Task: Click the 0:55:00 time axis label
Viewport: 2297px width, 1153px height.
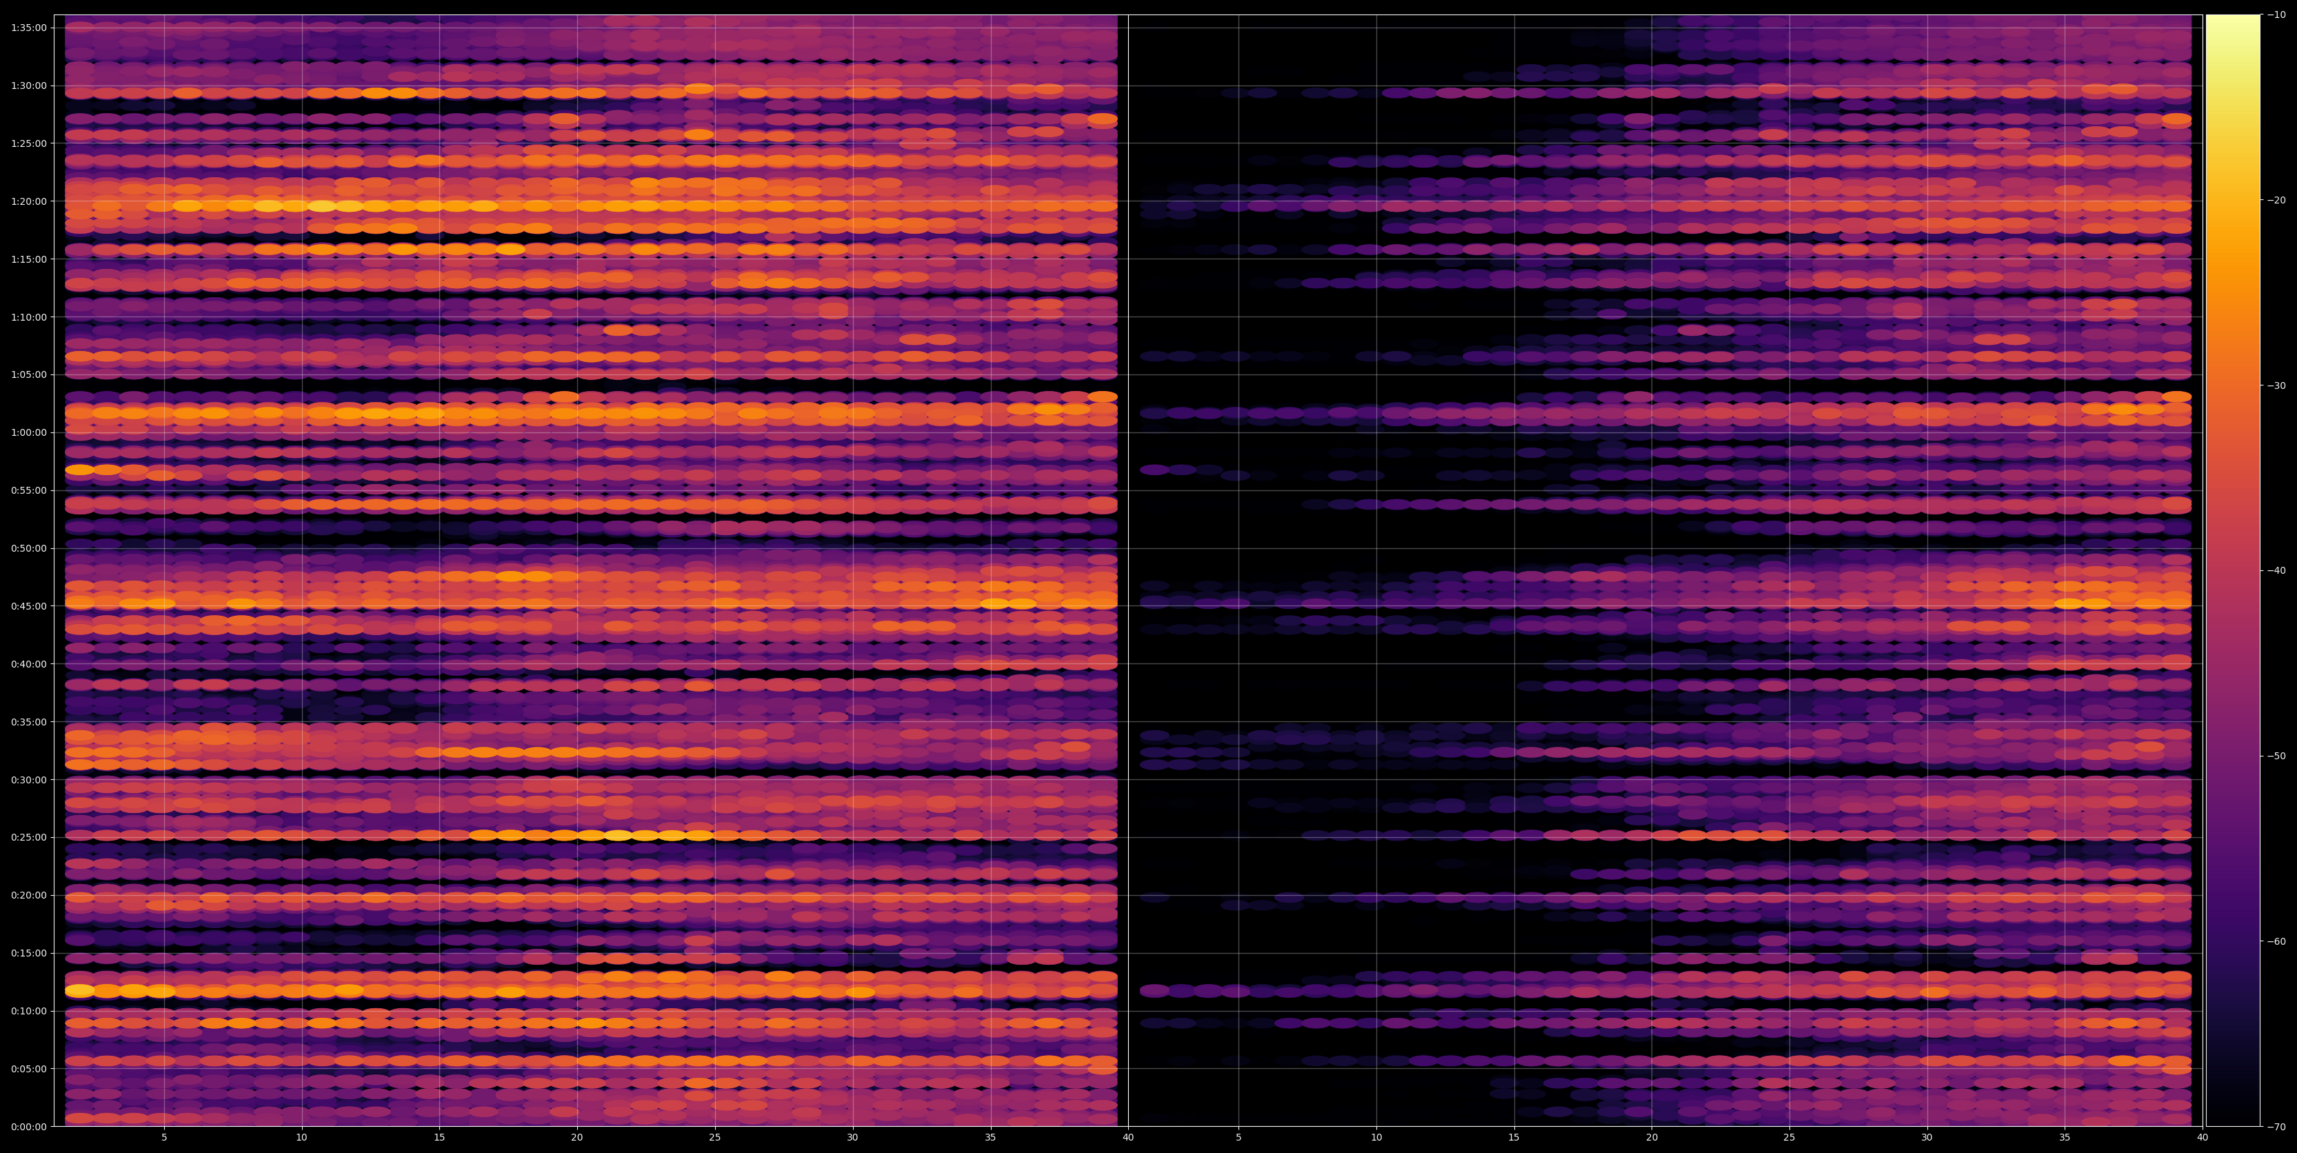Action: pyautogui.click(x=28, y=490)
